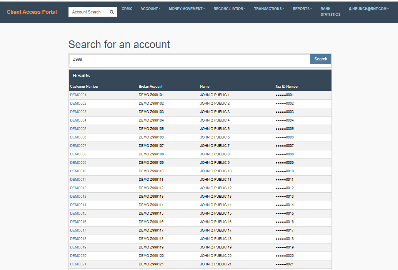
Task: Open the Client Access Portal home link
Action: (32, 12)
